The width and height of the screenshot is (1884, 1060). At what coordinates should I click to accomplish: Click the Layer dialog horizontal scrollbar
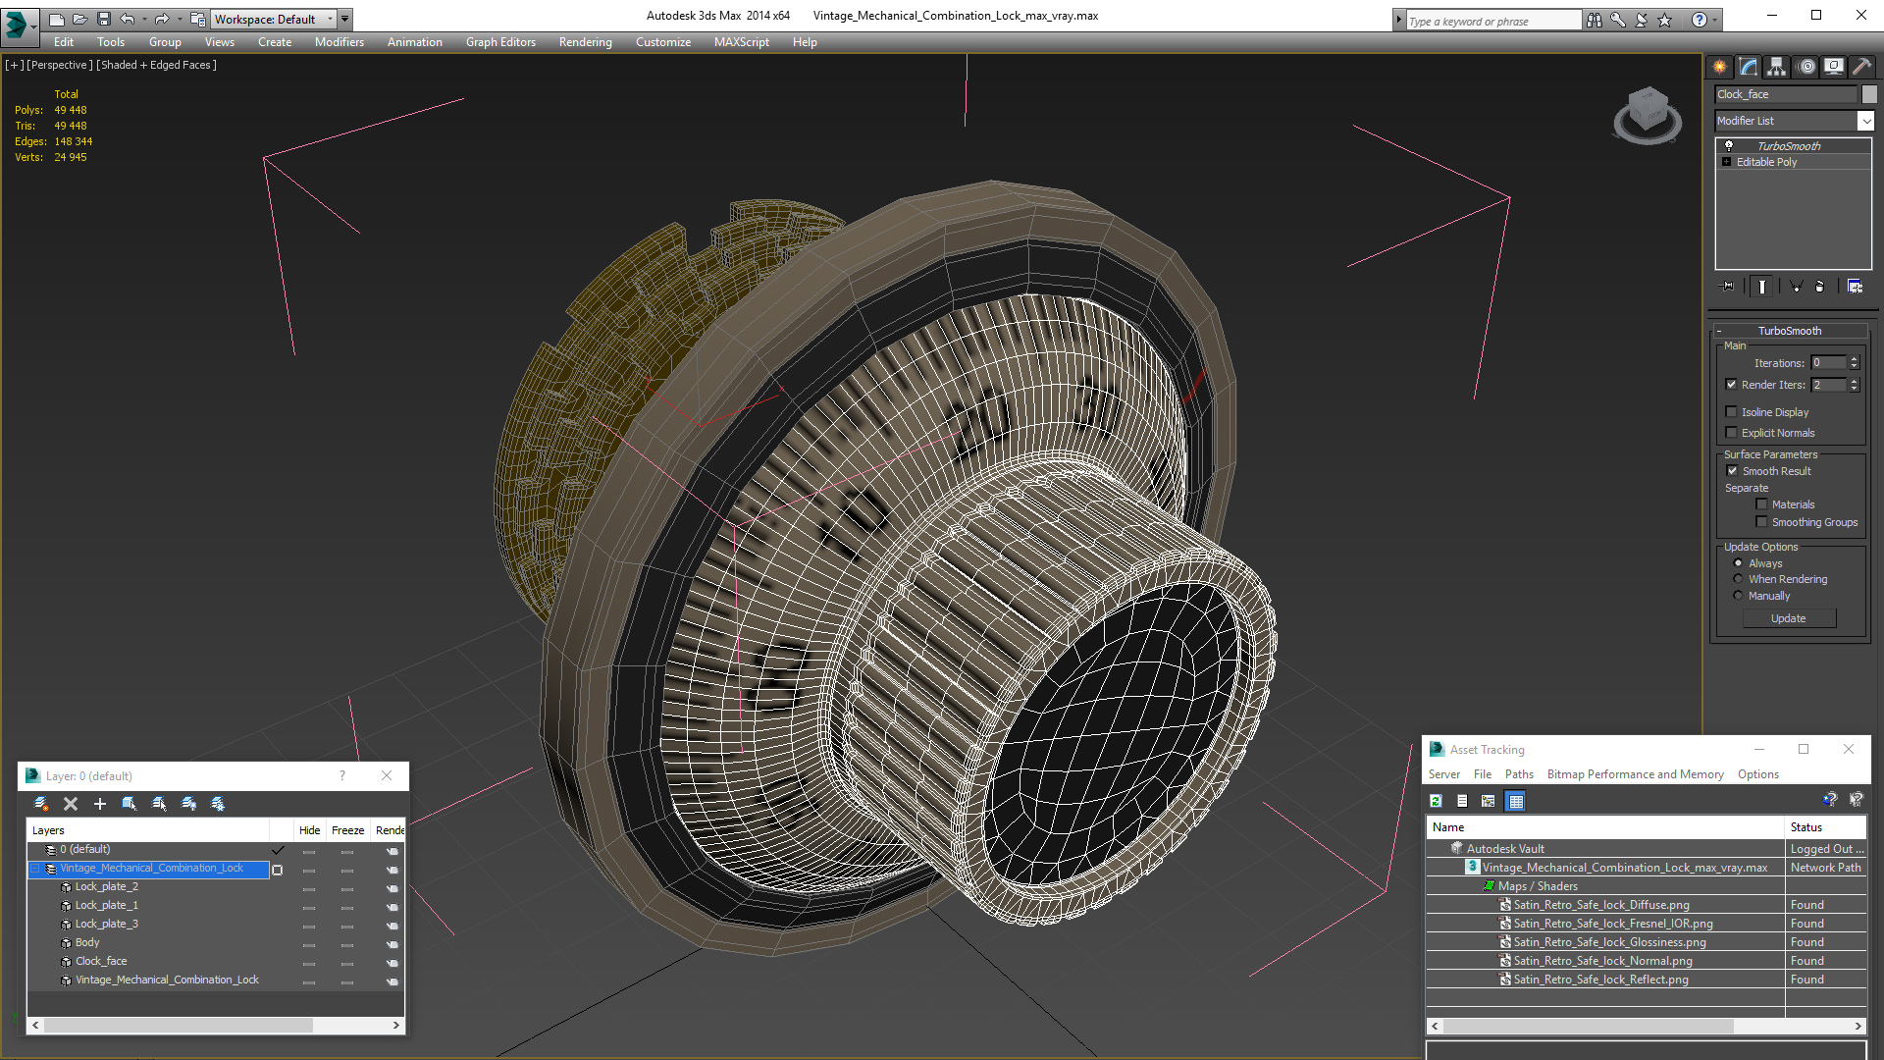[178, 1025]
